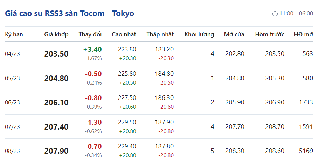This screenshot has height=168, width=326.
Task: Click the Giá khớp column header
Action: tap(56, 34)
